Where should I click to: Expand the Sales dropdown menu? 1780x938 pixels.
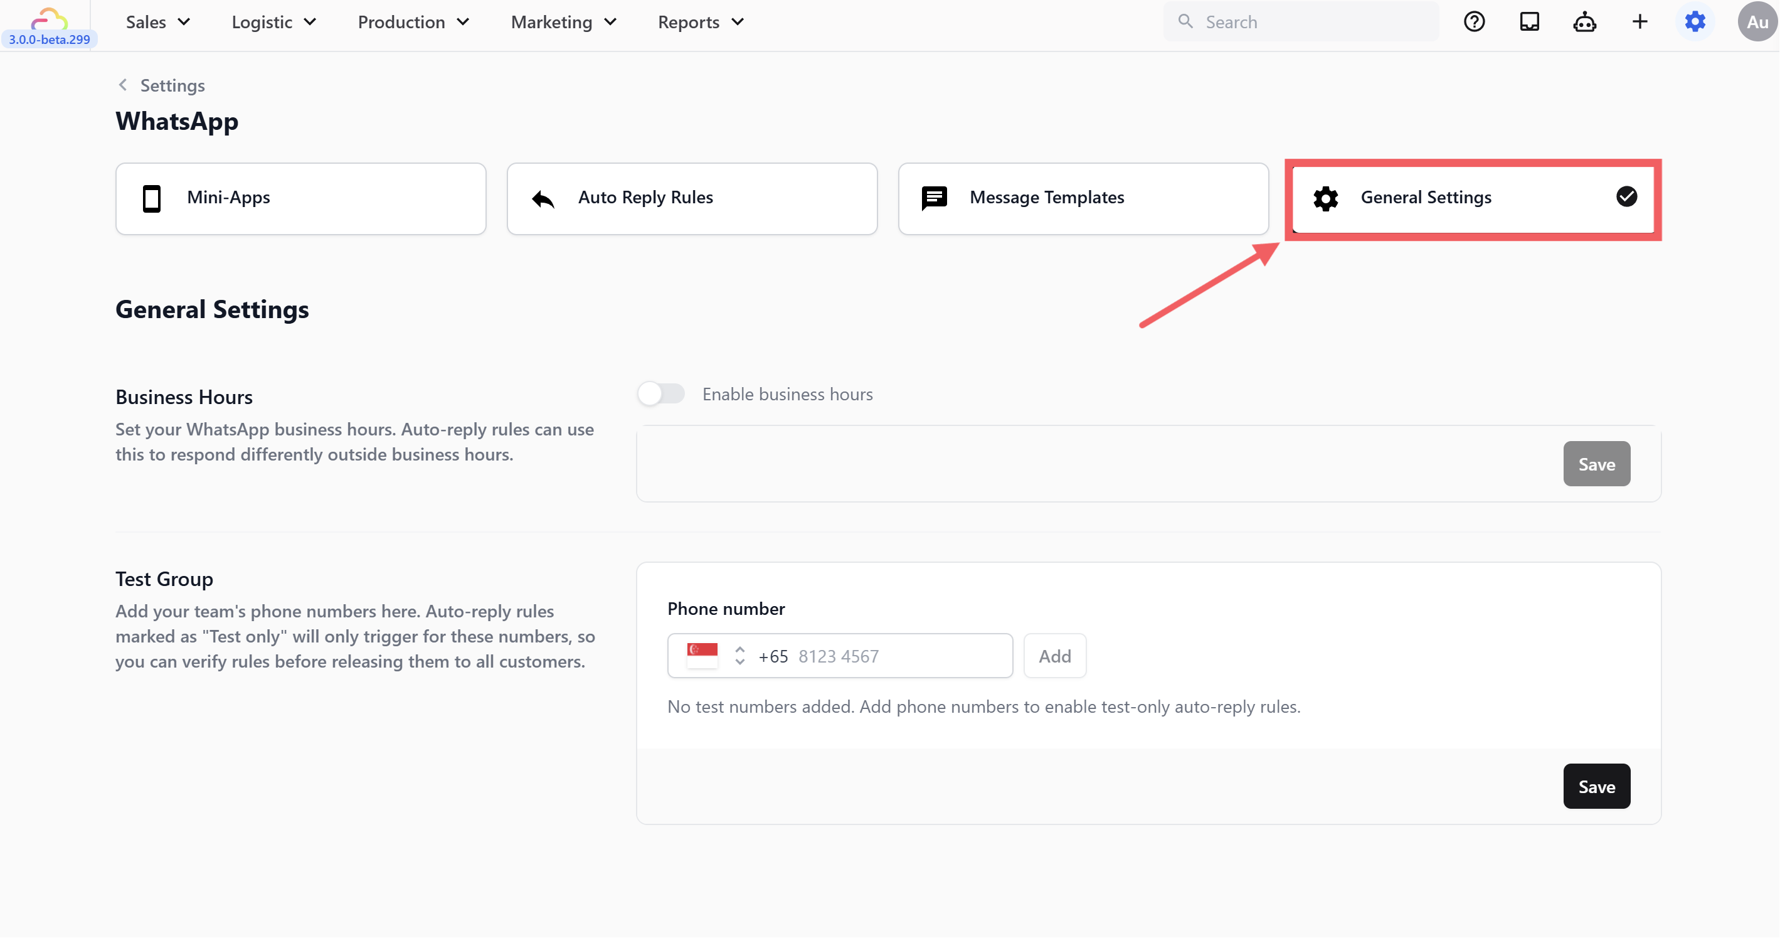157,22
